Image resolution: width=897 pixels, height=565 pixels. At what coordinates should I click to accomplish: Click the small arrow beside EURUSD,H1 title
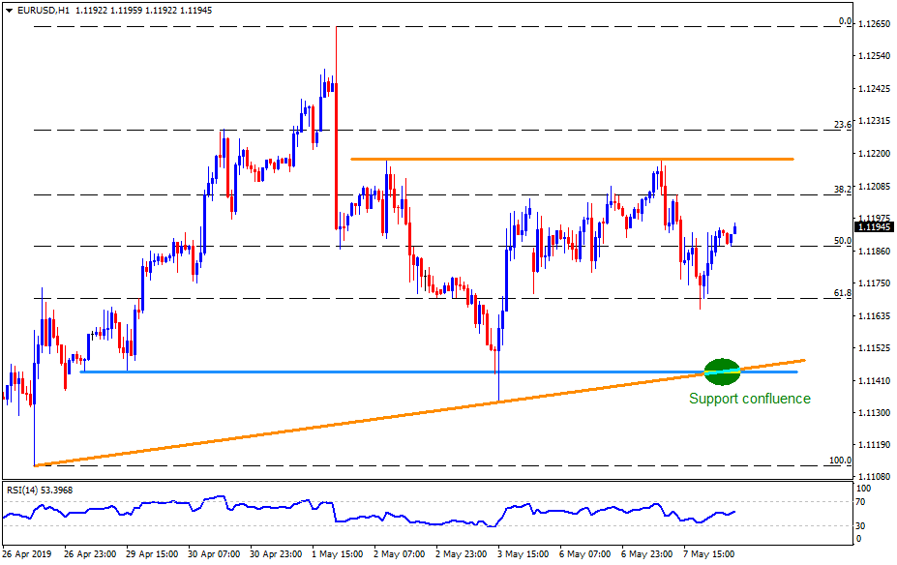[9, 10]
